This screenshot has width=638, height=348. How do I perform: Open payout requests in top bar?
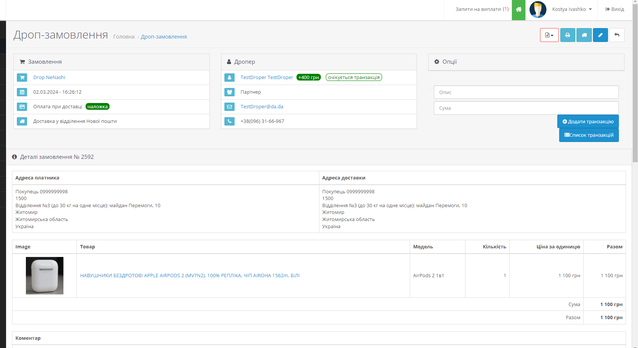point(482,9)
